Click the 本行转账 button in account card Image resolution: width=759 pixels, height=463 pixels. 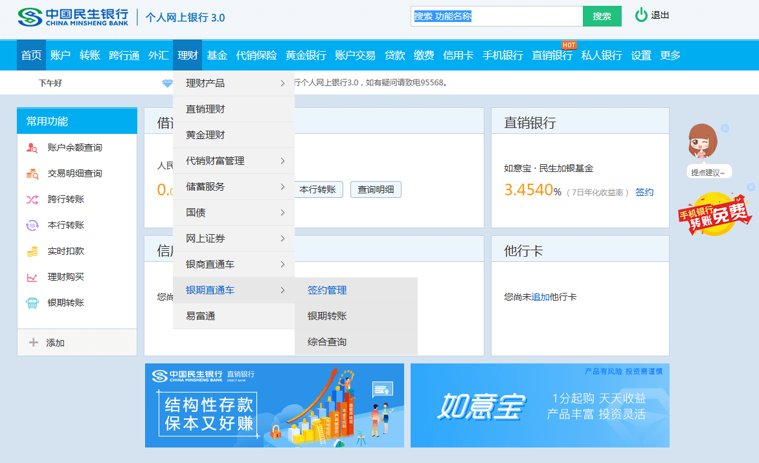[x=317, y=189]
